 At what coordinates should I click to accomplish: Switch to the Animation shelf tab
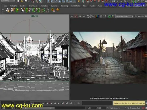[44, 6]
